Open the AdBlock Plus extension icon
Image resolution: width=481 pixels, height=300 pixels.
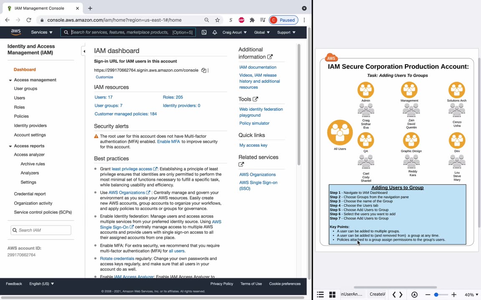241,20
